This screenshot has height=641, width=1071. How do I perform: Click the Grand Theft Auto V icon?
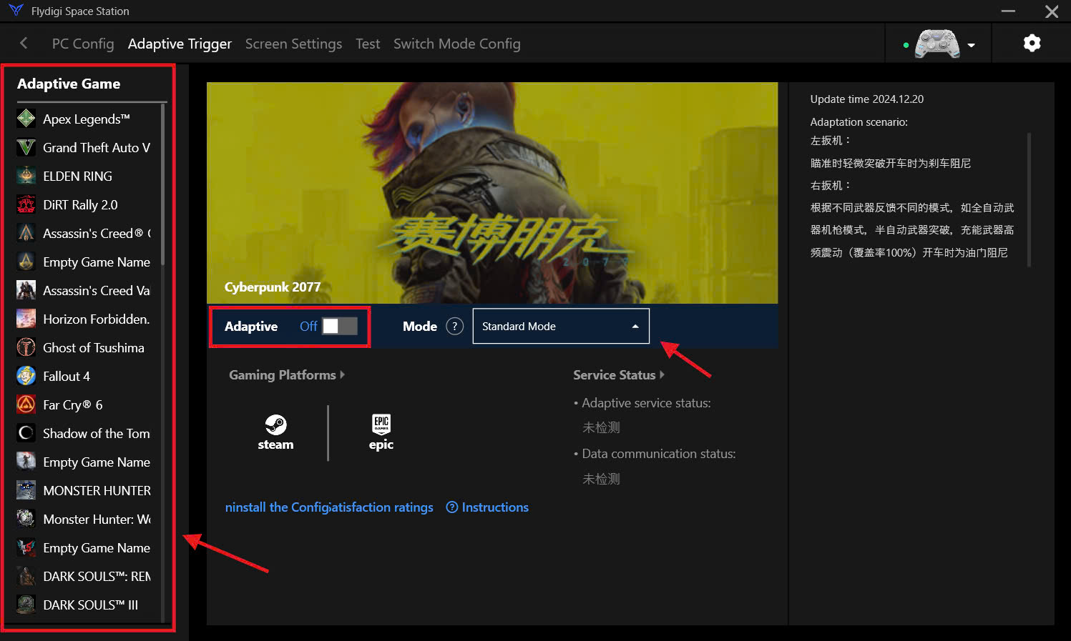[26, 147]
